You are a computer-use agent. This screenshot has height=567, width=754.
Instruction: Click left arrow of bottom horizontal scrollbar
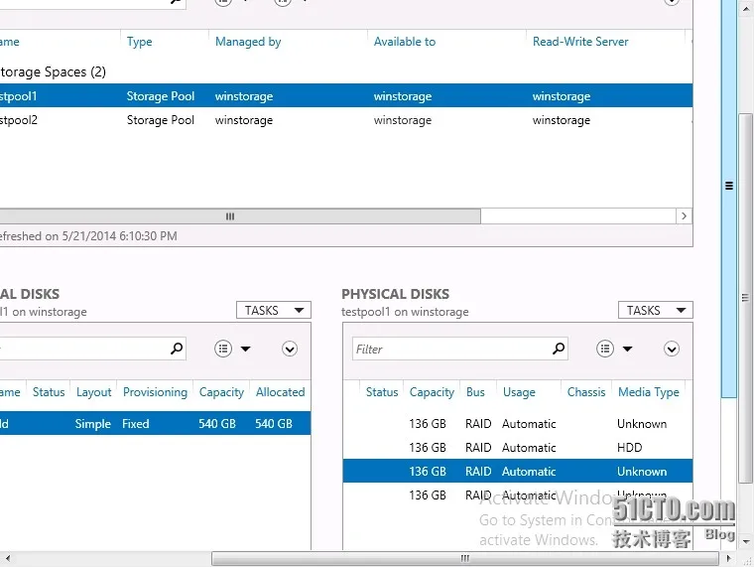pos(8,558)
